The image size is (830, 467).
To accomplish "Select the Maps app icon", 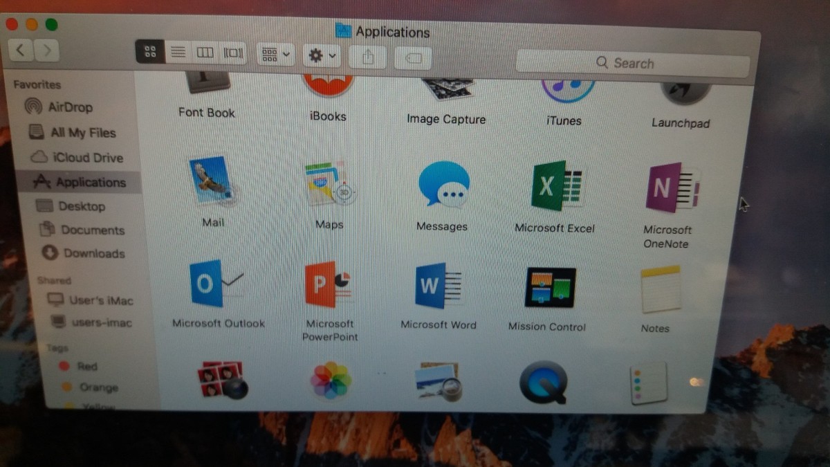I will click(330, 183).
